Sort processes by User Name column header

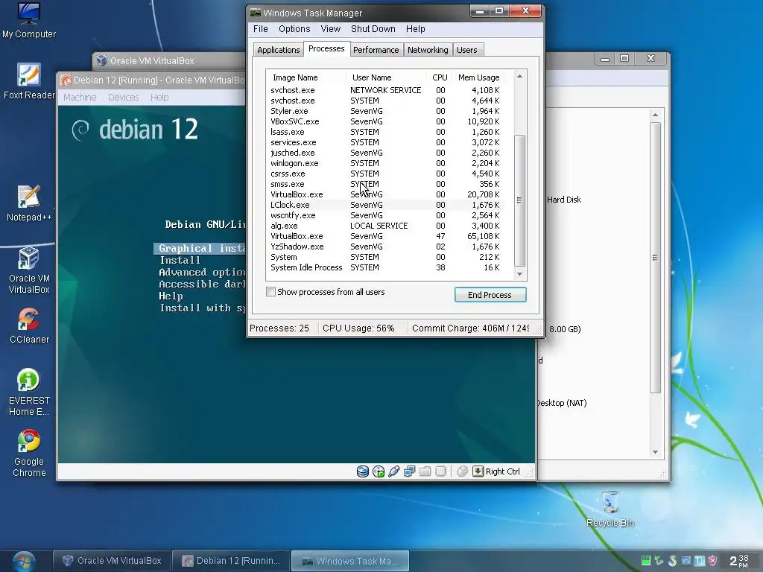coord(385,77)
